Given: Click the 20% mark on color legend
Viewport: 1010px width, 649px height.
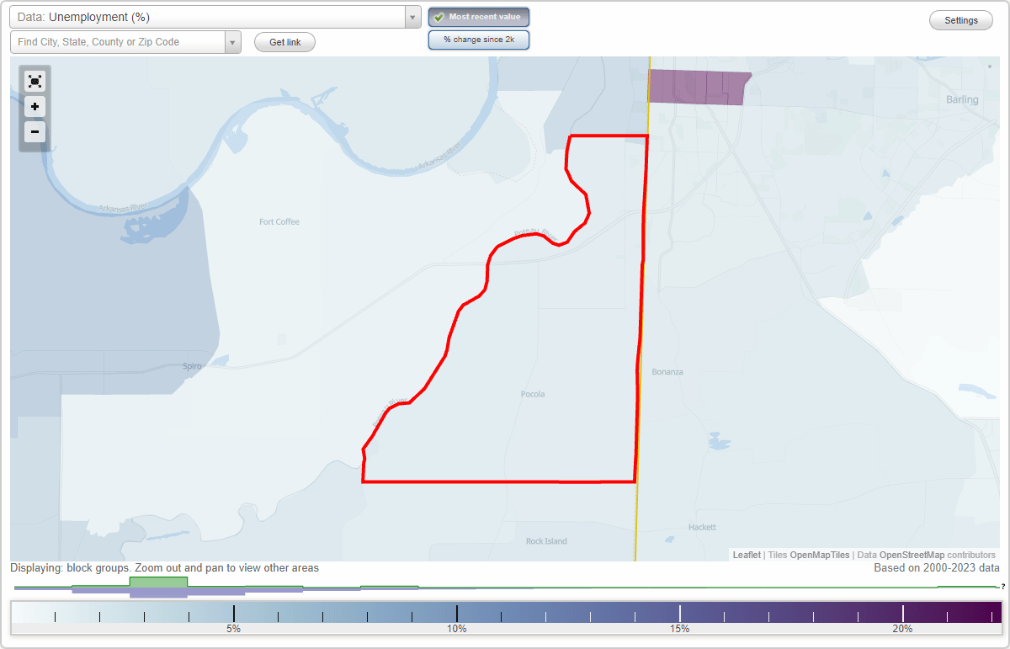Looking at the screenshot, I should [x=902, y=629].
